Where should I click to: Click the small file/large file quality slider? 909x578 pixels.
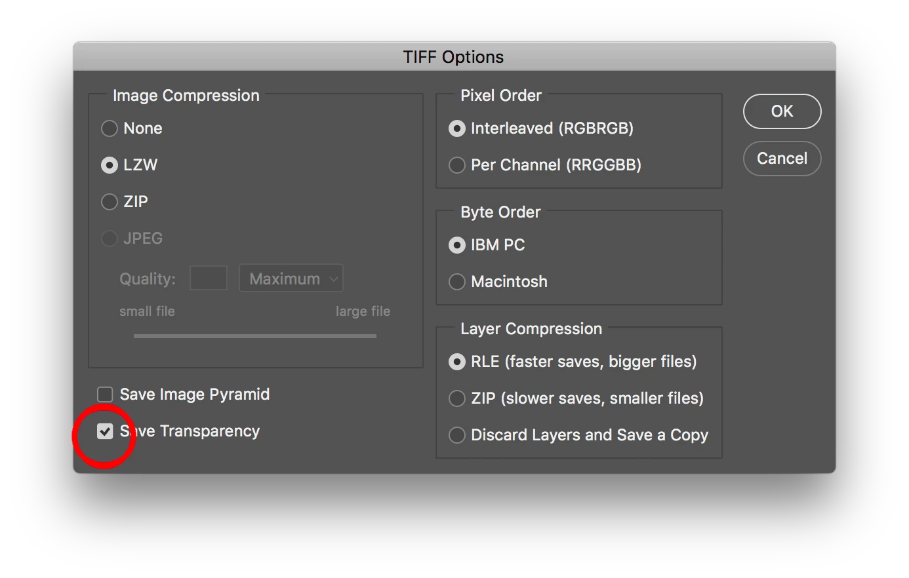click(x=254, y=336)
